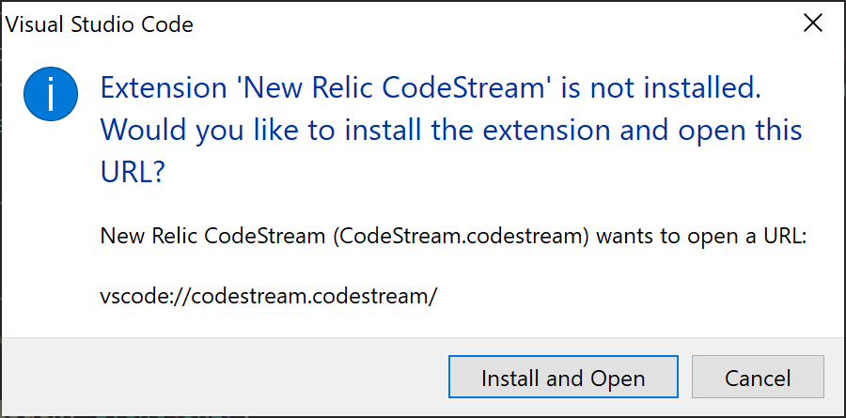Viewport: 846px width, 418px height.
Task: Close the Visual Studio Code dialog
Action: tap(813, 23)
